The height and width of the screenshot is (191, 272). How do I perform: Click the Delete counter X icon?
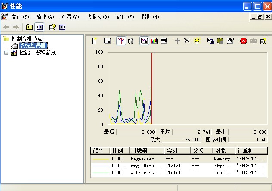tap(187, 41)
